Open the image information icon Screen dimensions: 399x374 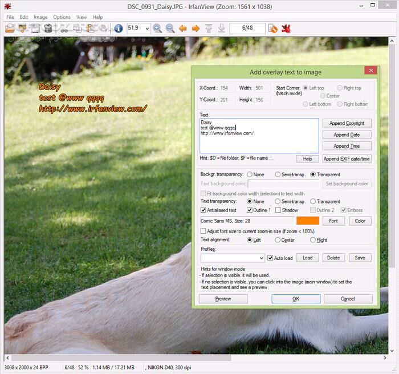(x=119, y=28)
